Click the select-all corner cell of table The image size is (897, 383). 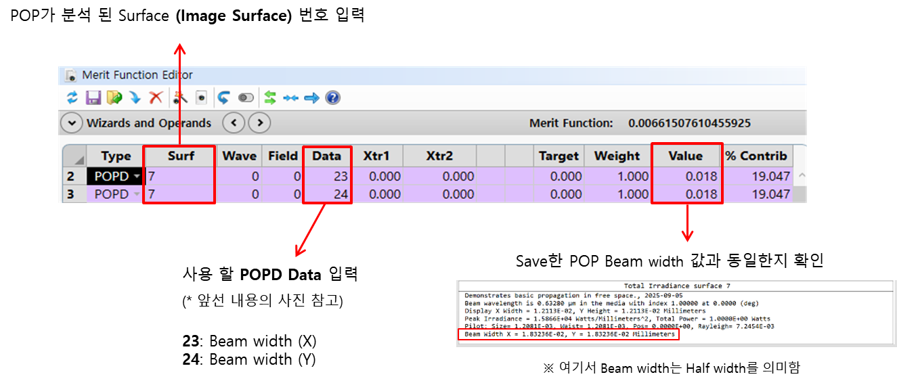click(74, 156)
